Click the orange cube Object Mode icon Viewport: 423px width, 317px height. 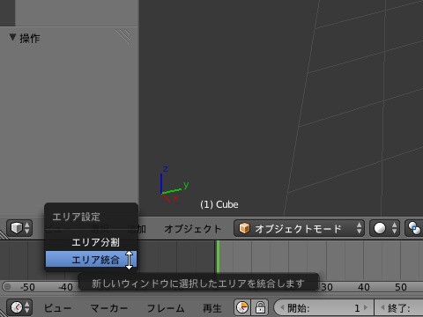pyautogui.click(x=244, y=228)
